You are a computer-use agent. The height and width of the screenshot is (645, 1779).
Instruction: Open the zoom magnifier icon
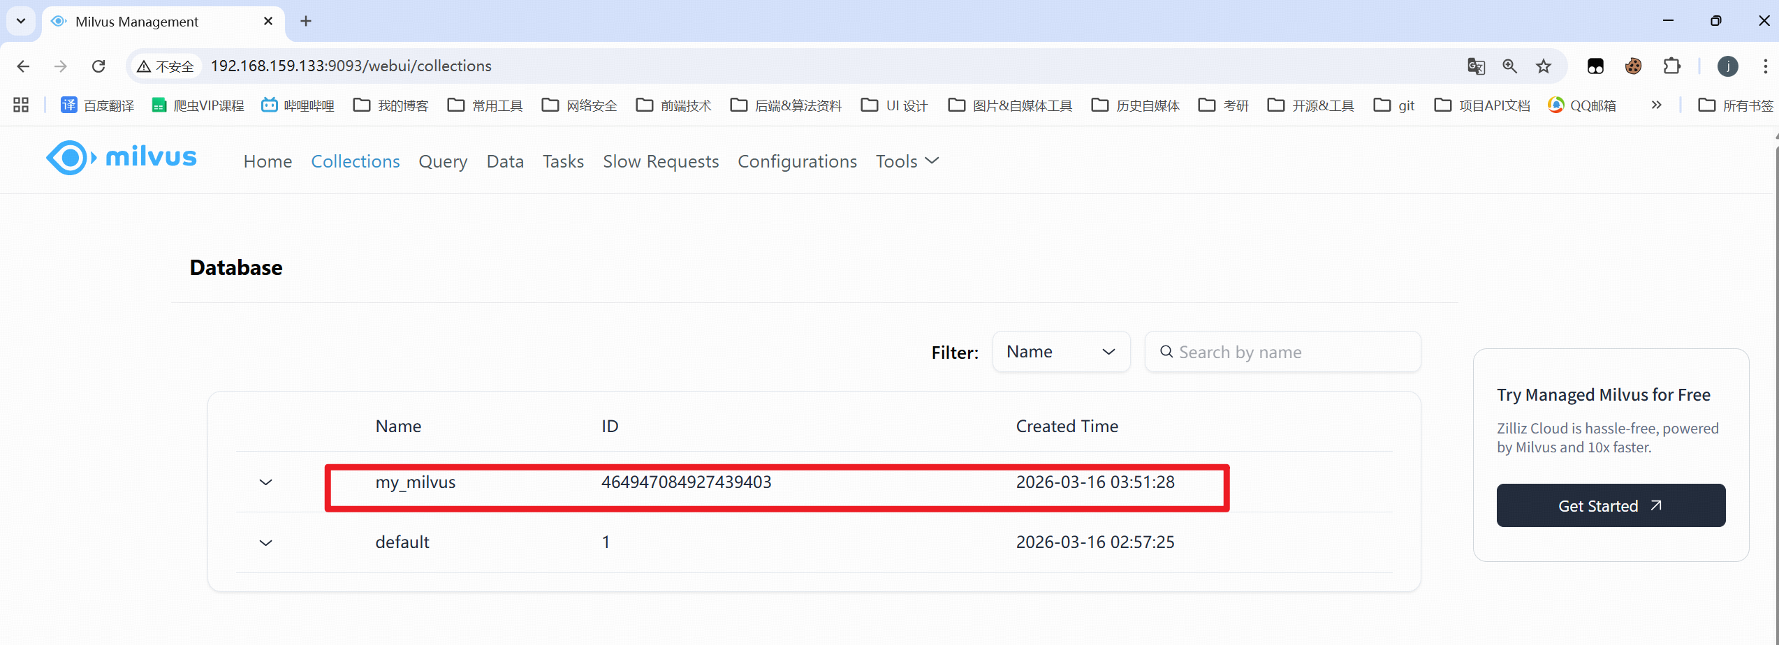pos(1509,66)
